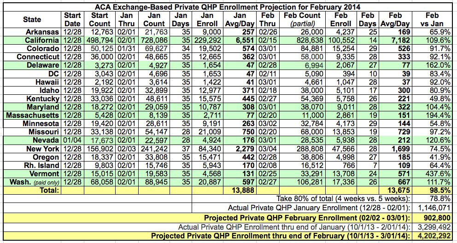The height and width of the screenshot is (243, 457).
Task: Click the 98.5% total Feb vs Jan cell
Action: click(x=441, y=190)
